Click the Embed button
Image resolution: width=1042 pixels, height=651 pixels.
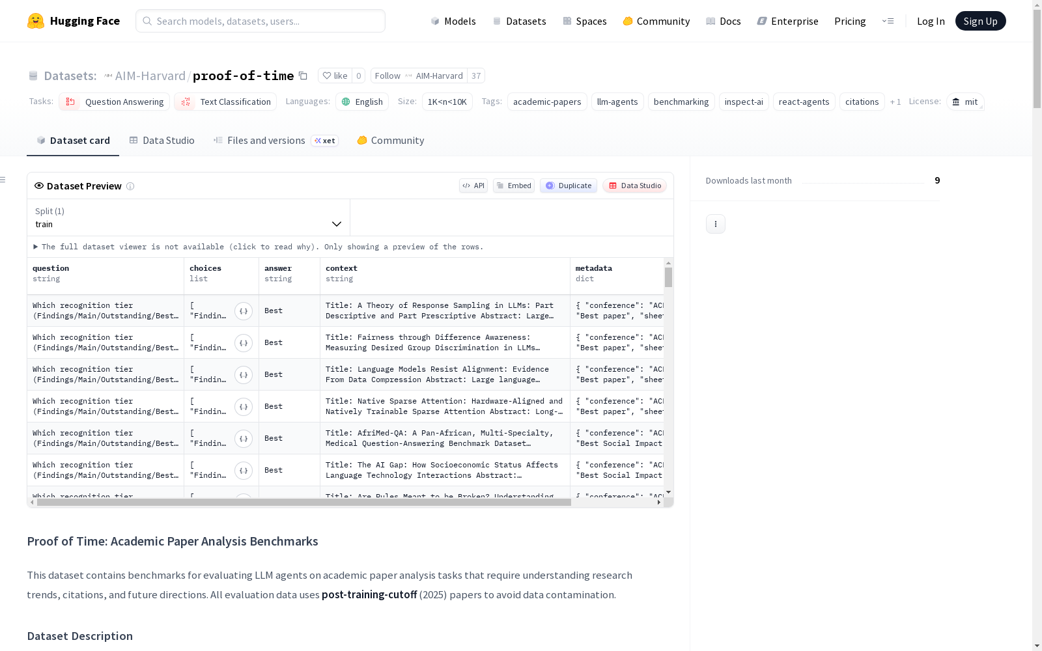pyautogui.click(x=514, y=186)
